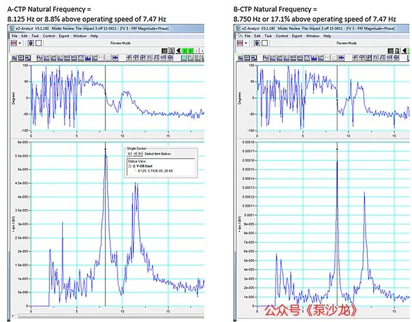Click previous arrow in Single Cursor panel

click(x=135, y=154)
